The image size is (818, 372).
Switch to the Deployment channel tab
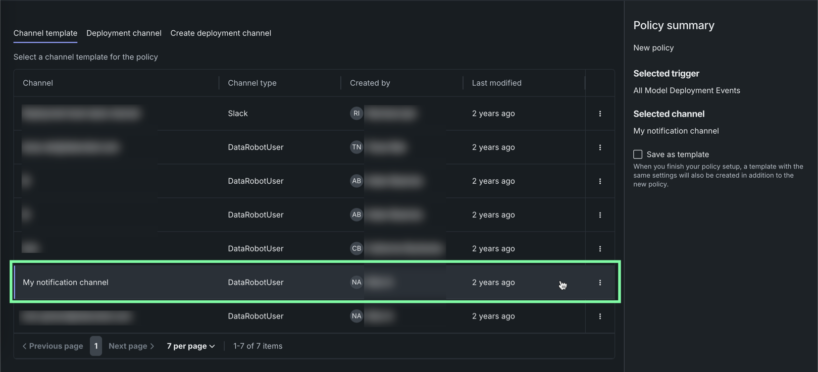click(124, 33)
